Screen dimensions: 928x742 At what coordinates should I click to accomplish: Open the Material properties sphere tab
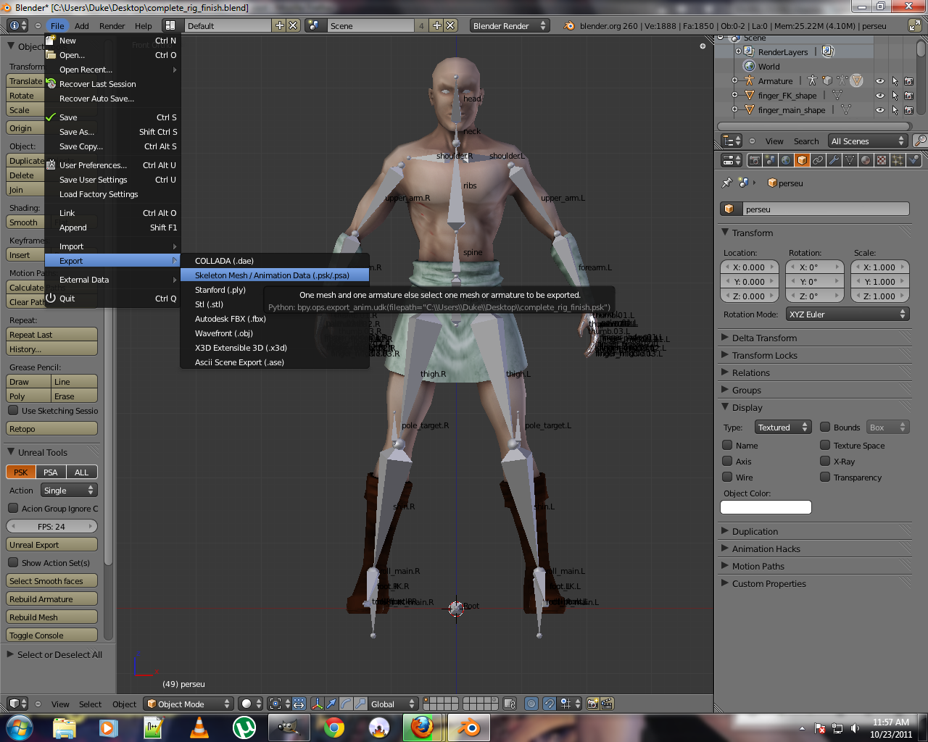pos(866,160)
